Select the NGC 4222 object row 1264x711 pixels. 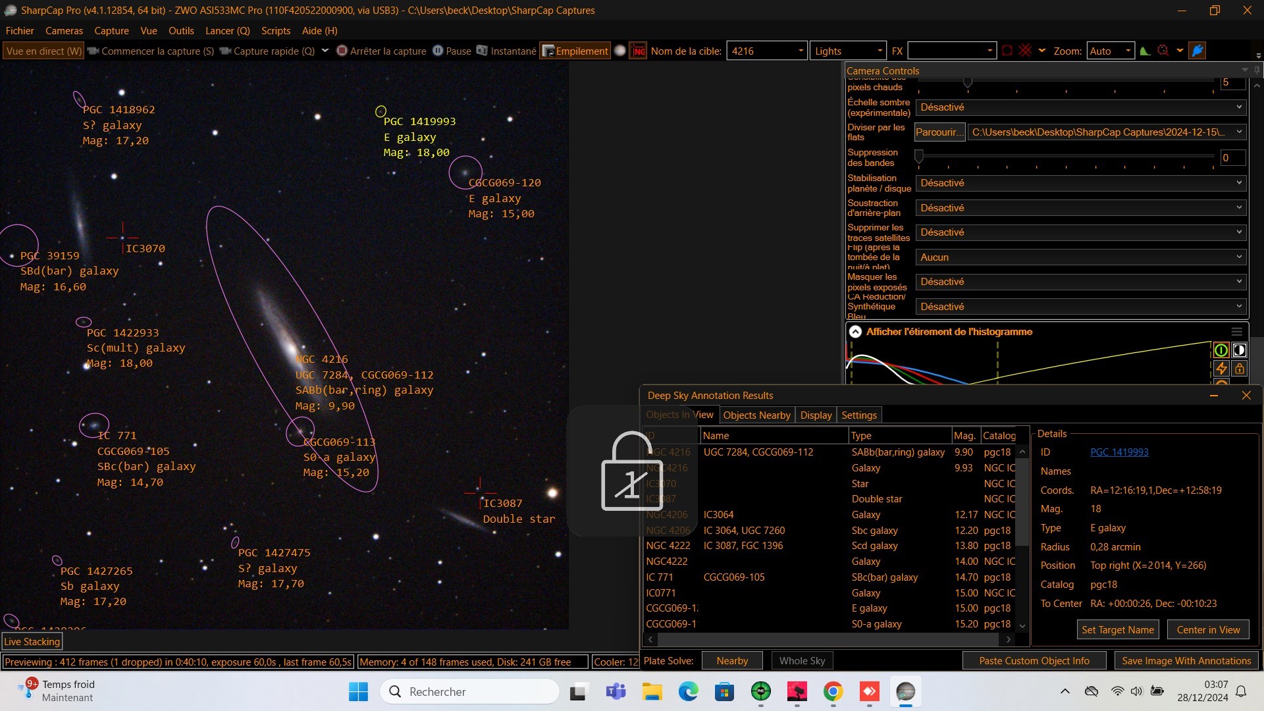coord(829,546)
